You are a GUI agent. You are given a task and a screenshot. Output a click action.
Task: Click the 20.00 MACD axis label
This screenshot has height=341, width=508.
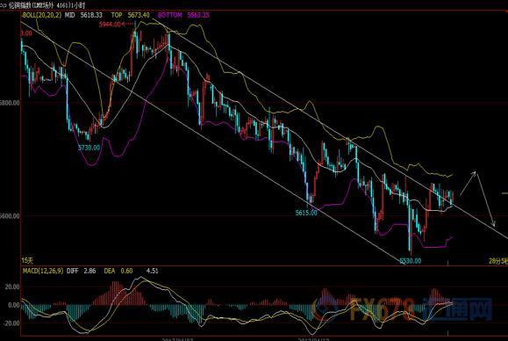(12, 287)
